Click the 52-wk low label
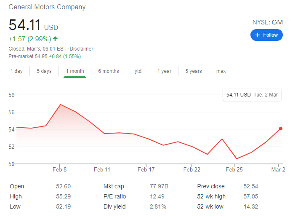298x217 pixels. (210, 206)
